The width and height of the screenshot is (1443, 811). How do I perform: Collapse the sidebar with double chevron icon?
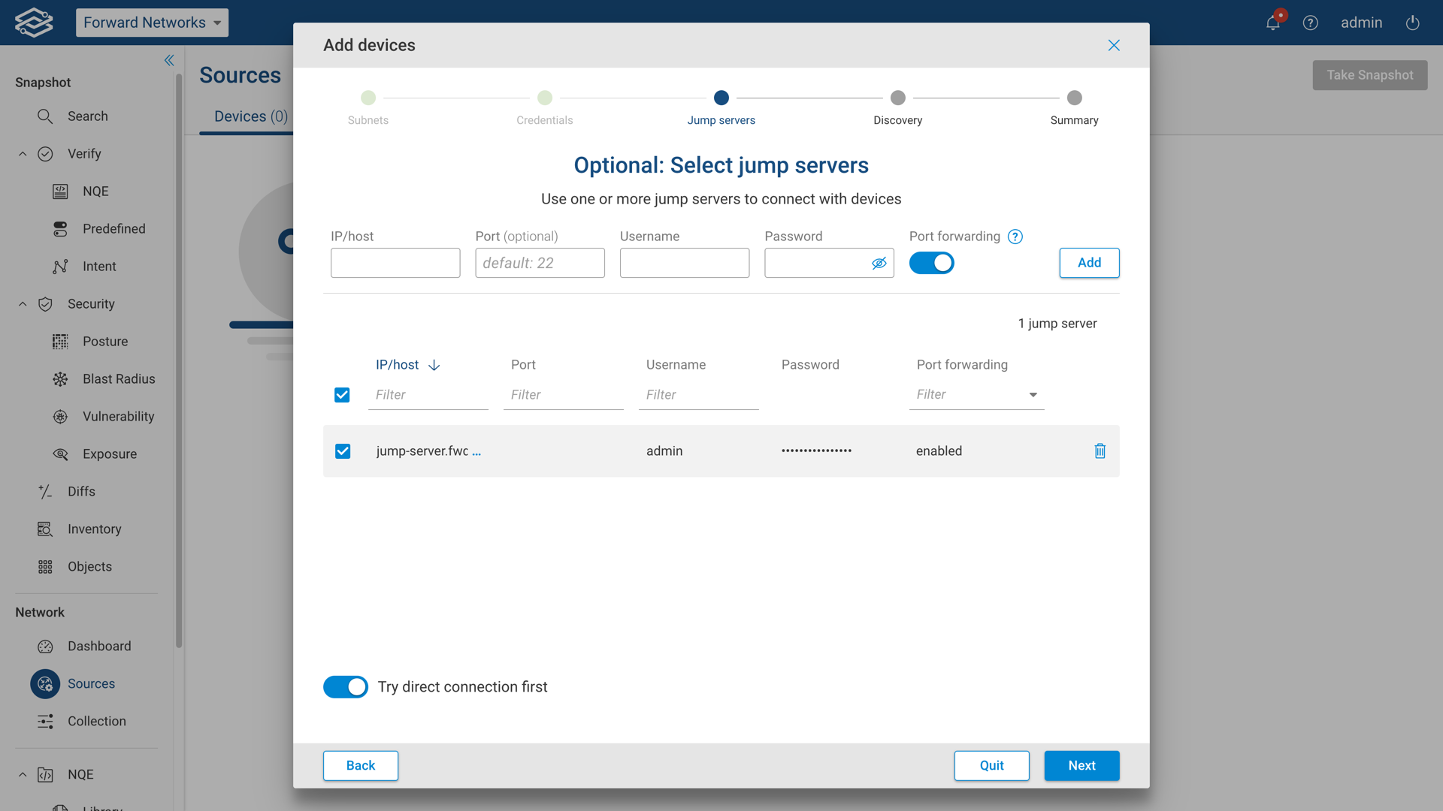point(169,60)
